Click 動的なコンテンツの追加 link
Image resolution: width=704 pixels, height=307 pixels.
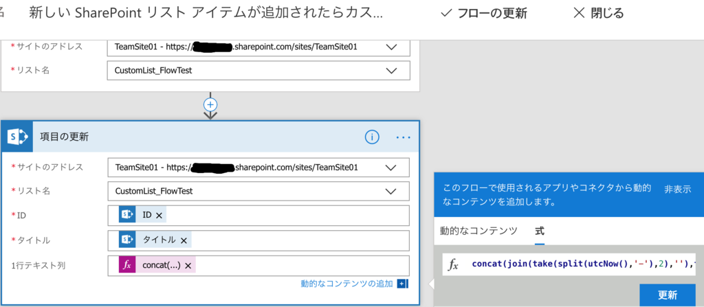click(346, 284)
